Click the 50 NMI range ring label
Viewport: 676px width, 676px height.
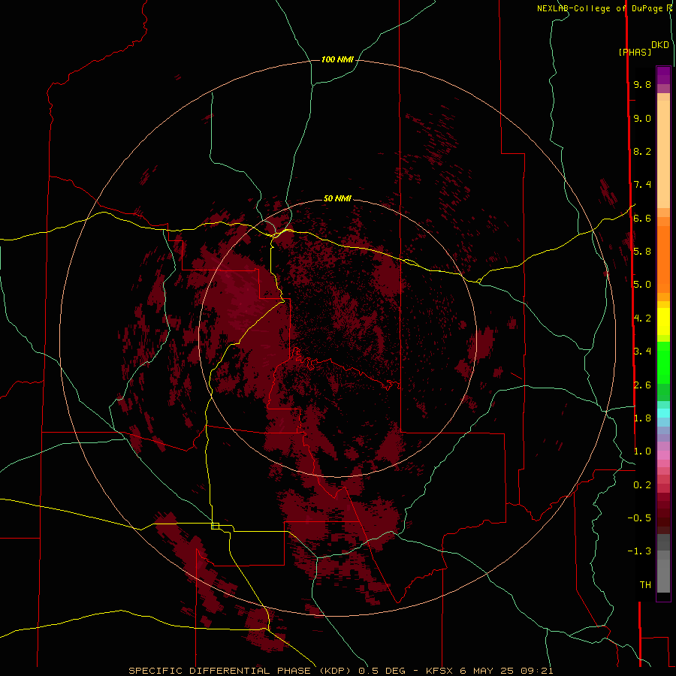pyautogui.click(x=337, y=198)
